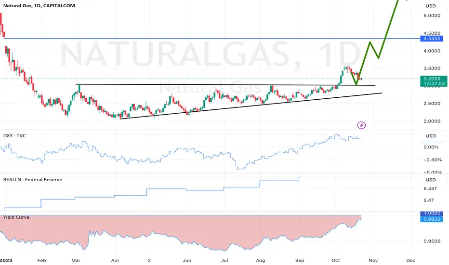Select the 'DXY · TVC' indicator label

[14, 135]
